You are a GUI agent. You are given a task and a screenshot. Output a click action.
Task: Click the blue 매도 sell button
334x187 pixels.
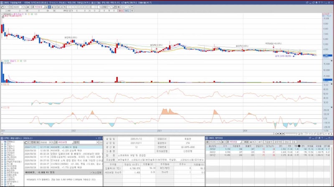tap(127, 11)
